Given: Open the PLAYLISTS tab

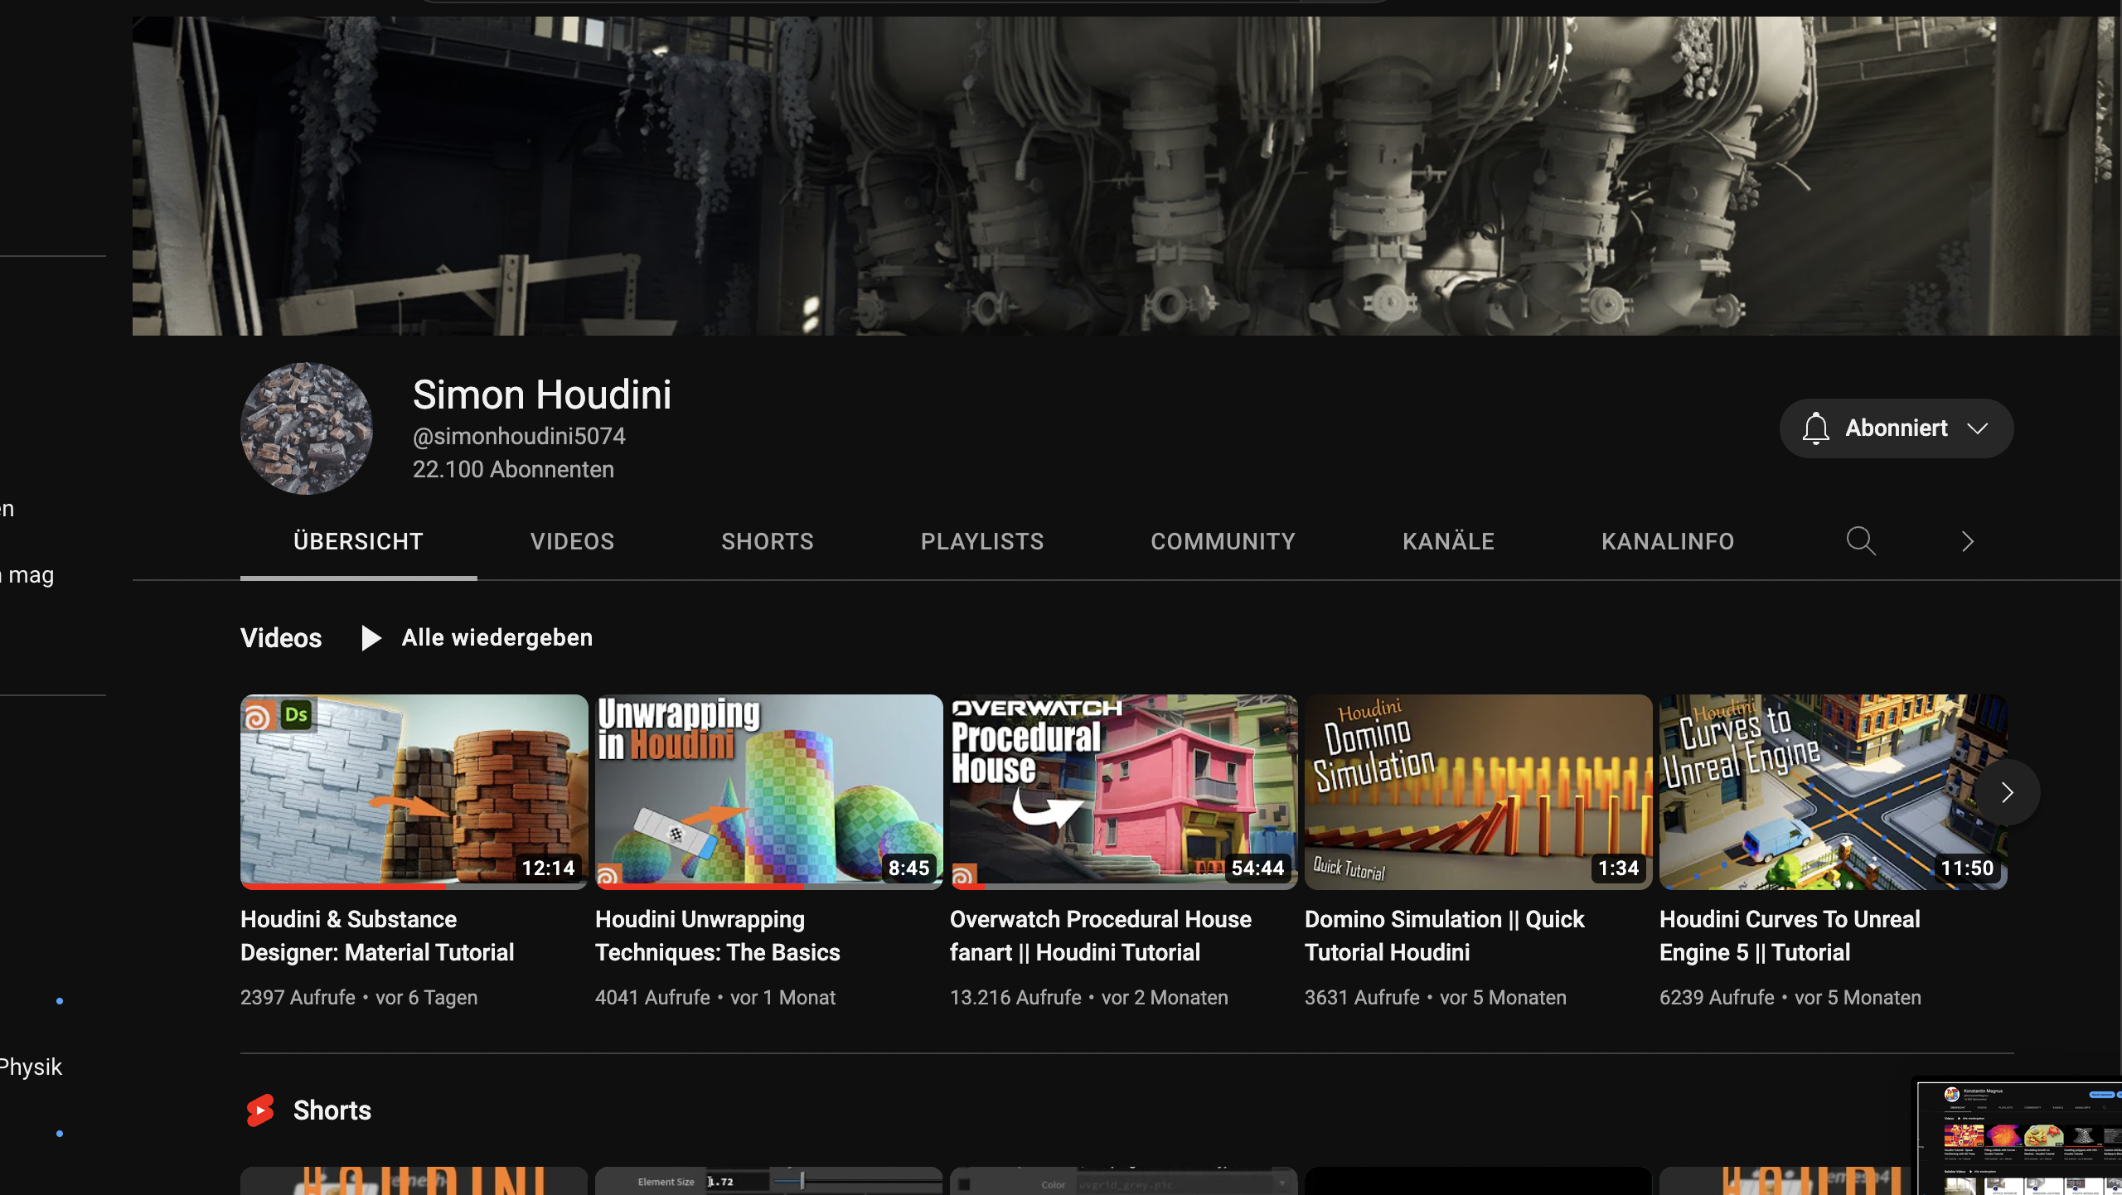Looking at the screenshot, I should point(982,541).
